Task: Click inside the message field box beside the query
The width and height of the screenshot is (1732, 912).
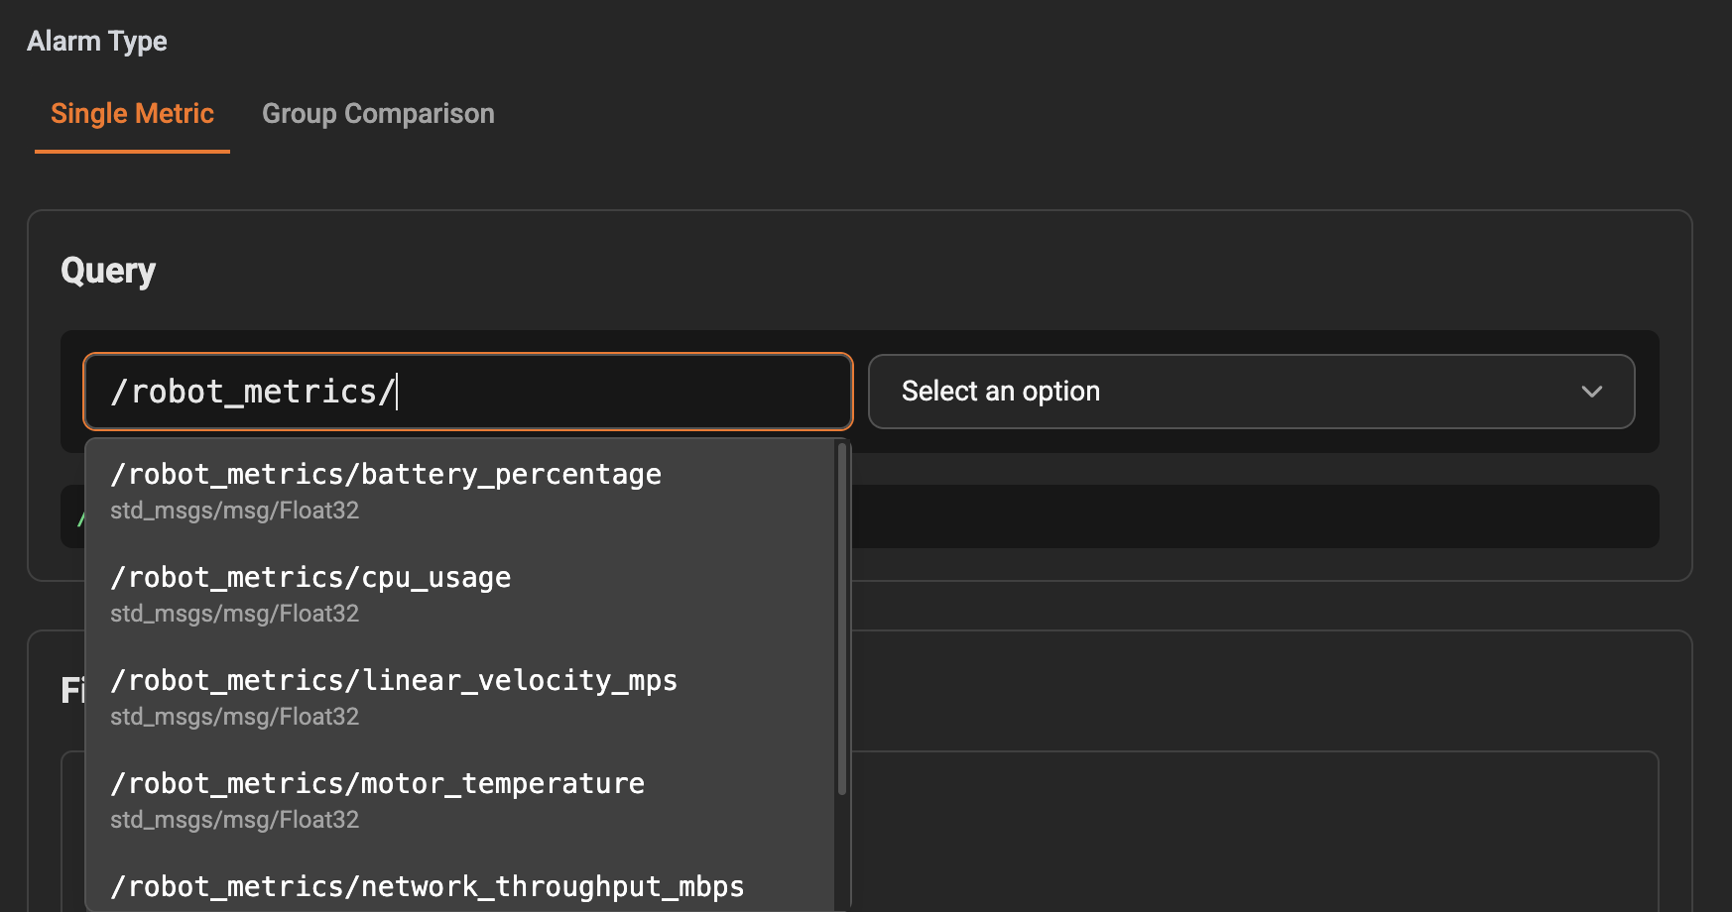Action: pyautogui.click(x=1251, y=391)
